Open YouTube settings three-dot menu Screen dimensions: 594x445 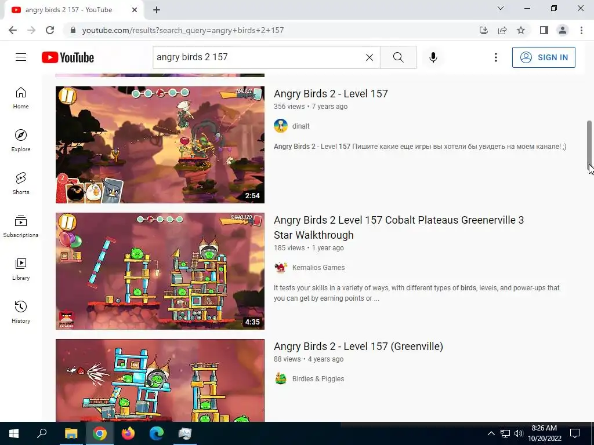point(495,57)
